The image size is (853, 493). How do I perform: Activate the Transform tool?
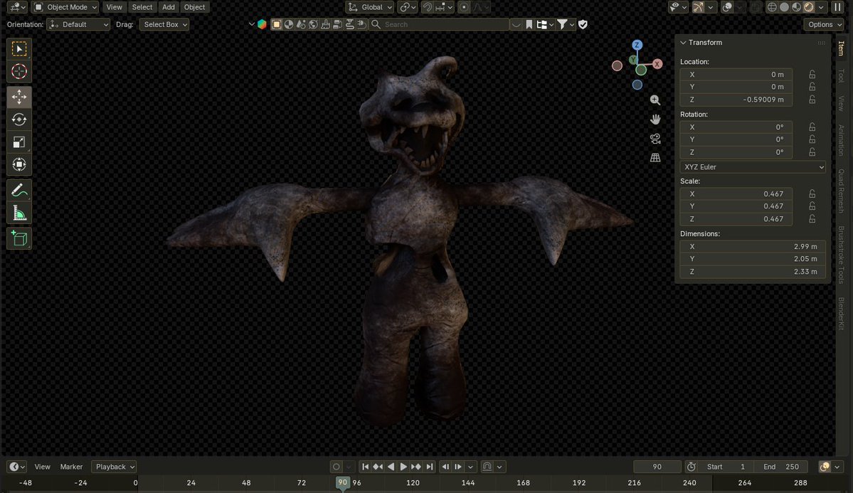pos(19,164)
